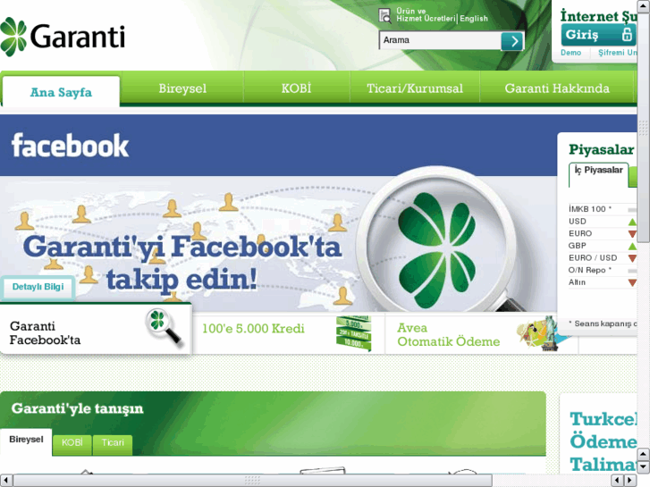Click the Piyasalar heading

tap(601, 149)
